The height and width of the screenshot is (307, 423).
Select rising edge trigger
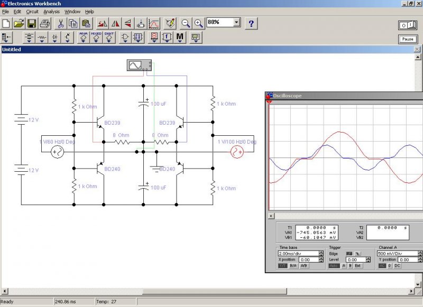(350, 254)
